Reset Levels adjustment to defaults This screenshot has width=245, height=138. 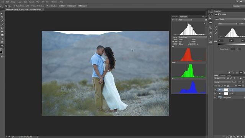coord(237,73)
